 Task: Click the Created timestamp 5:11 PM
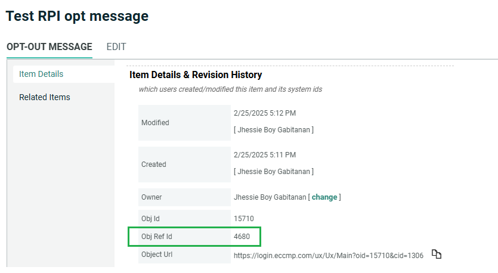264,155
